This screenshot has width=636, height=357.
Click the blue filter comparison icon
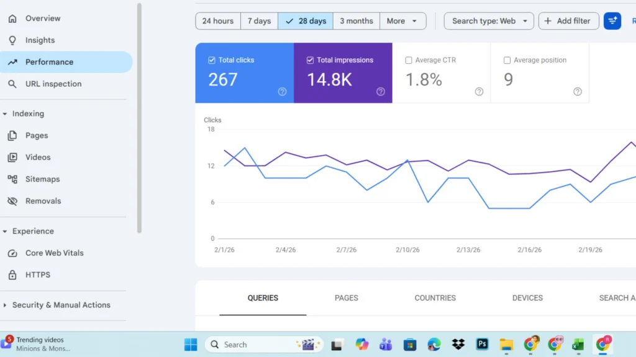click(x=612, y=20)
